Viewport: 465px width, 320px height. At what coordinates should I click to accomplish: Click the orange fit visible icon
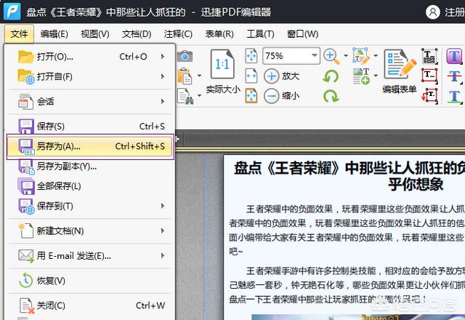[x=251, y=96]
